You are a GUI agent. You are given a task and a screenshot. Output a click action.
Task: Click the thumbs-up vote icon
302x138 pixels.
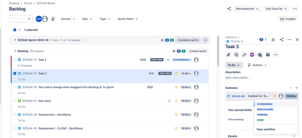point(273,40)
